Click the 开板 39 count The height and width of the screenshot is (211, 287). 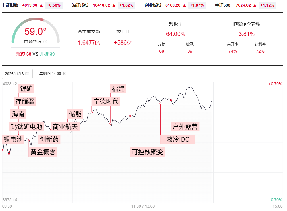pyautogui.click(x=47, y=54)
